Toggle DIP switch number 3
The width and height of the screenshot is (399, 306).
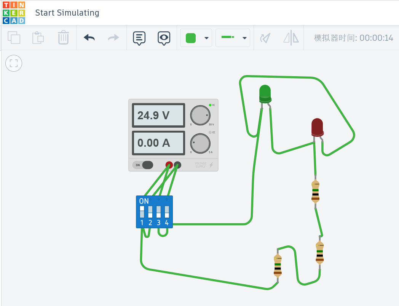click(158, 212)
